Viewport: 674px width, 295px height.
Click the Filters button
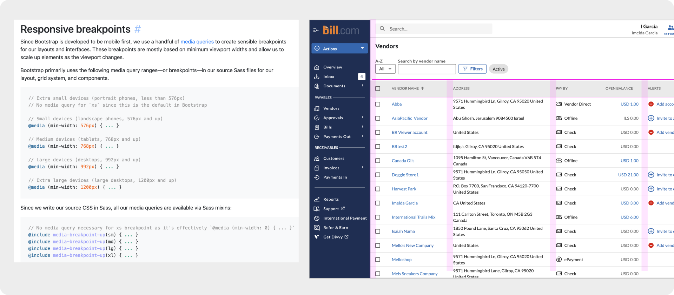pyautogui.click(x=473, y=69)
